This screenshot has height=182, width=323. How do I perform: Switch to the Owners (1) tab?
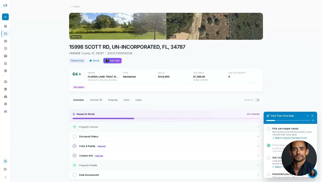[x=96, y=100]
